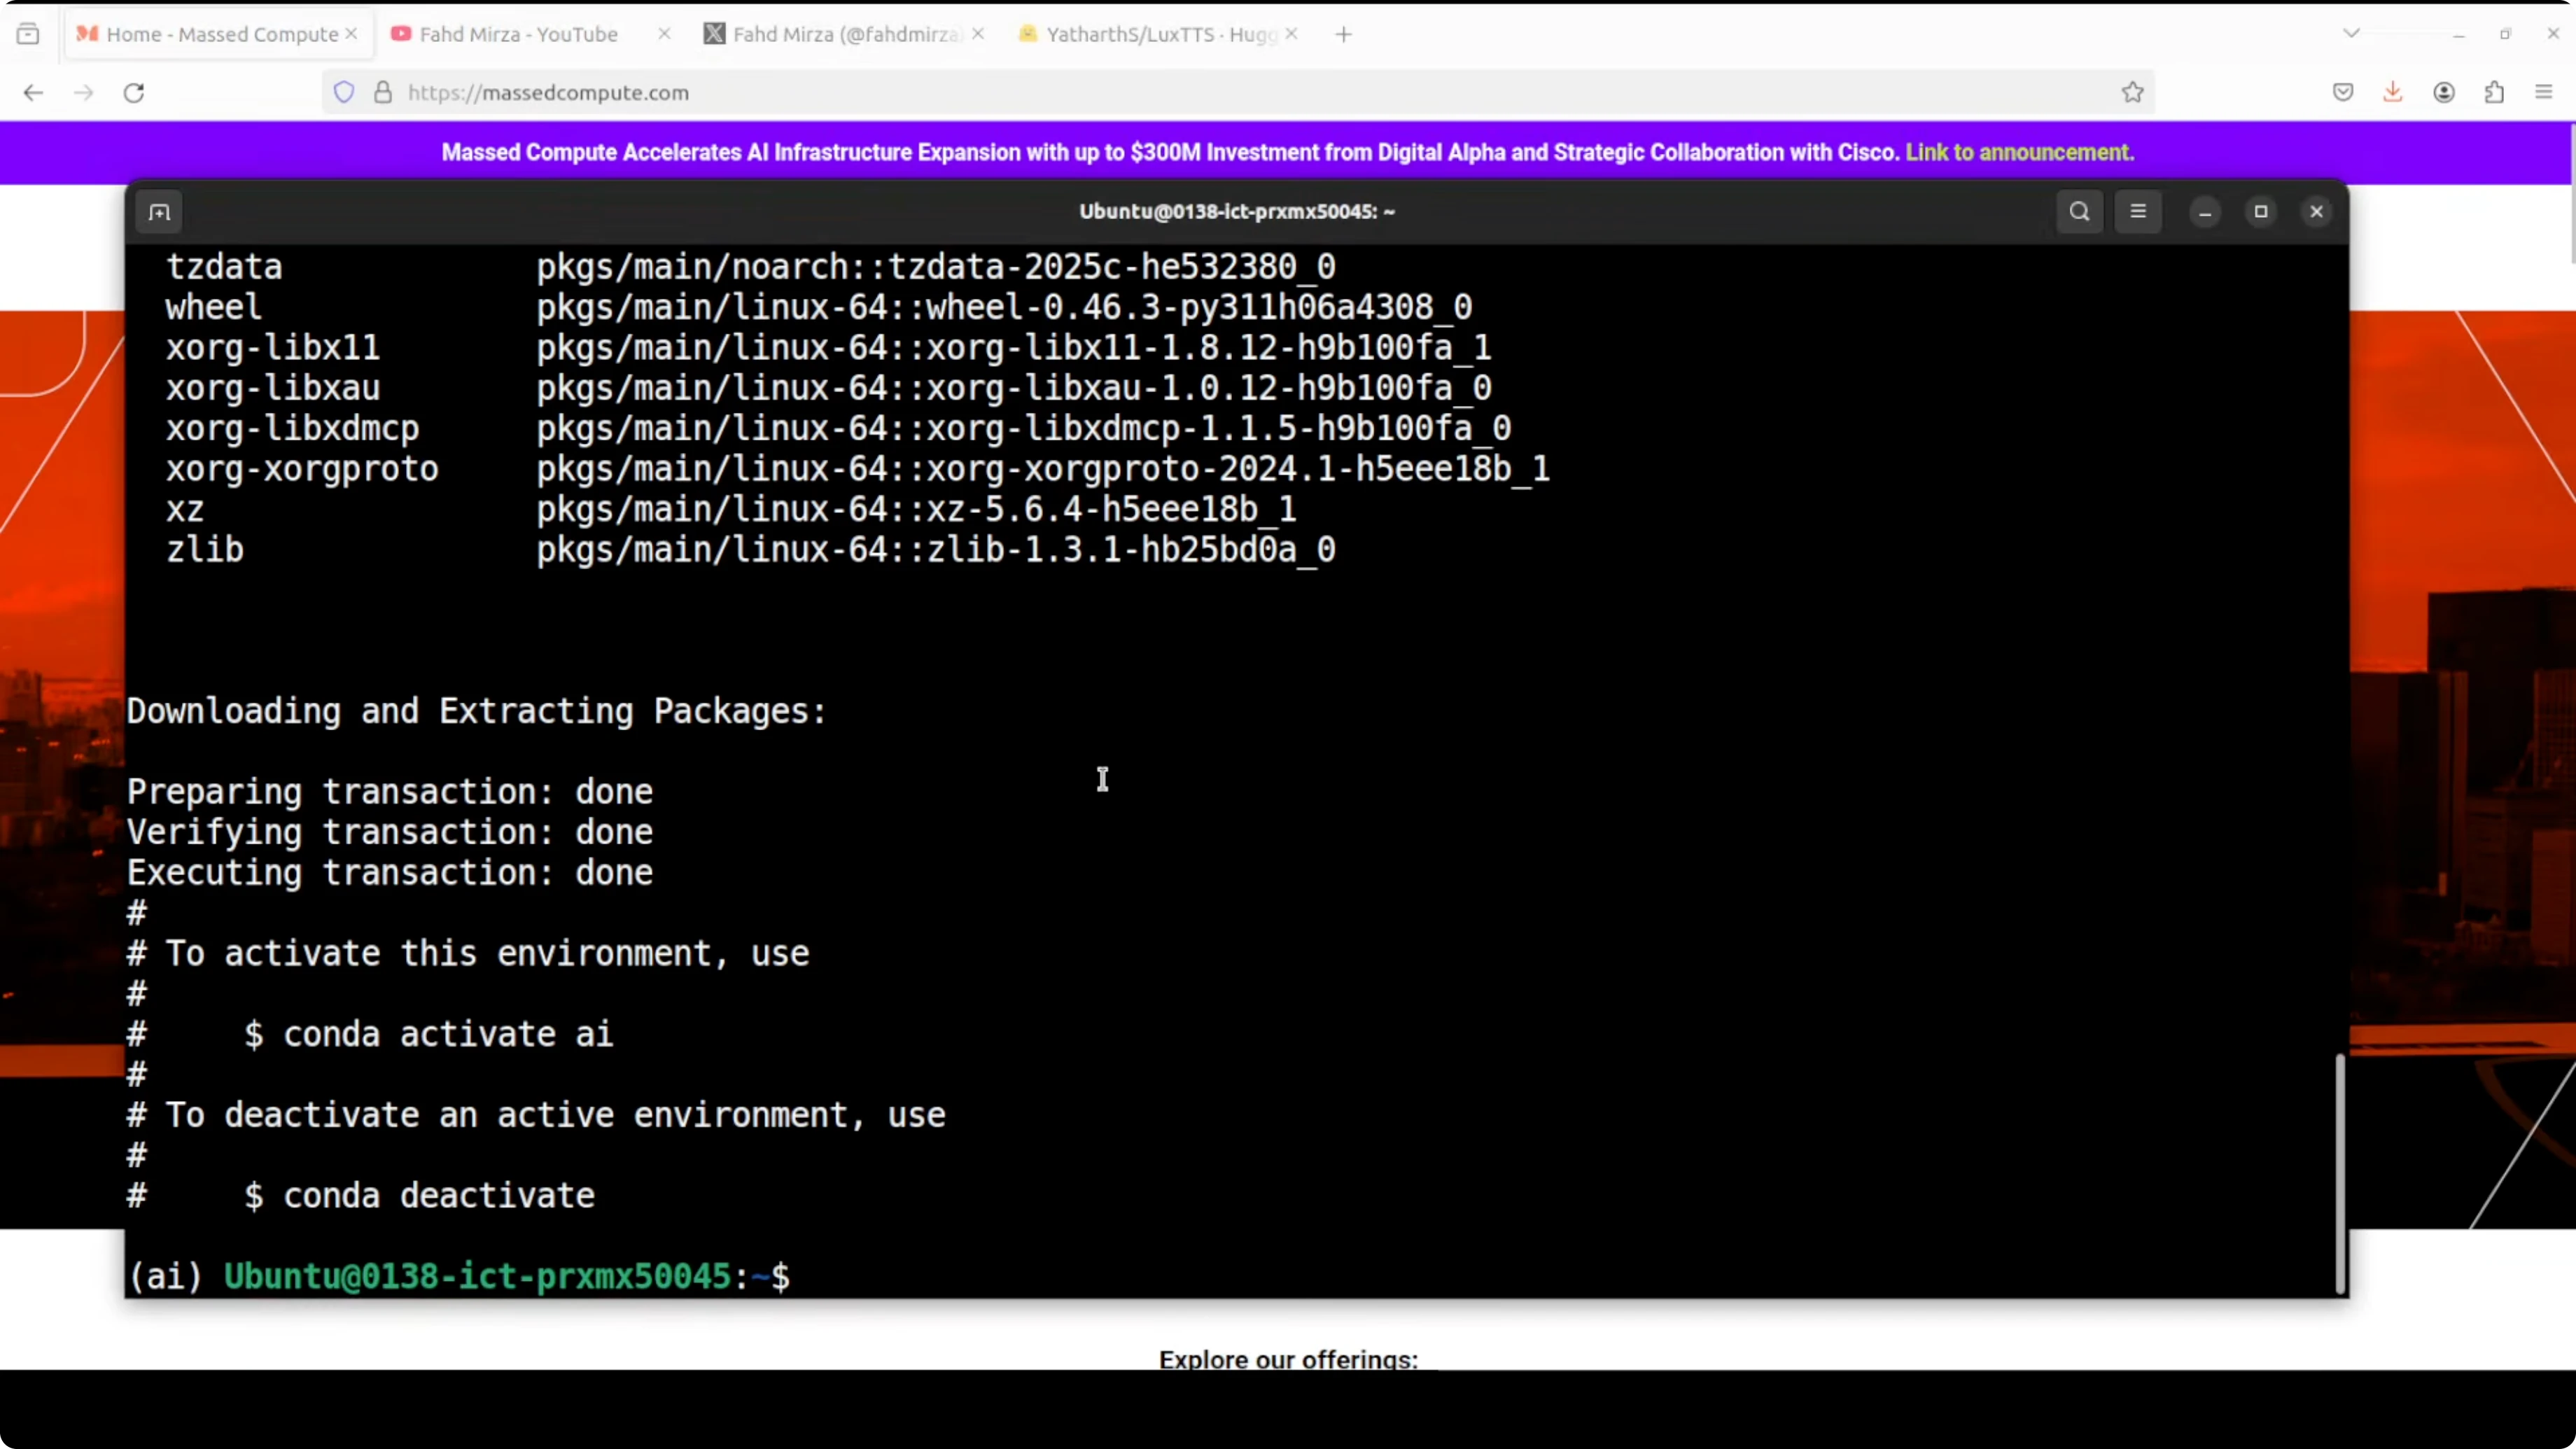Image resolution: width=2576 pixels, height=1449 pixels.
Task: Close the Fahd Mirza X tab
Action: tap(978, 34)
